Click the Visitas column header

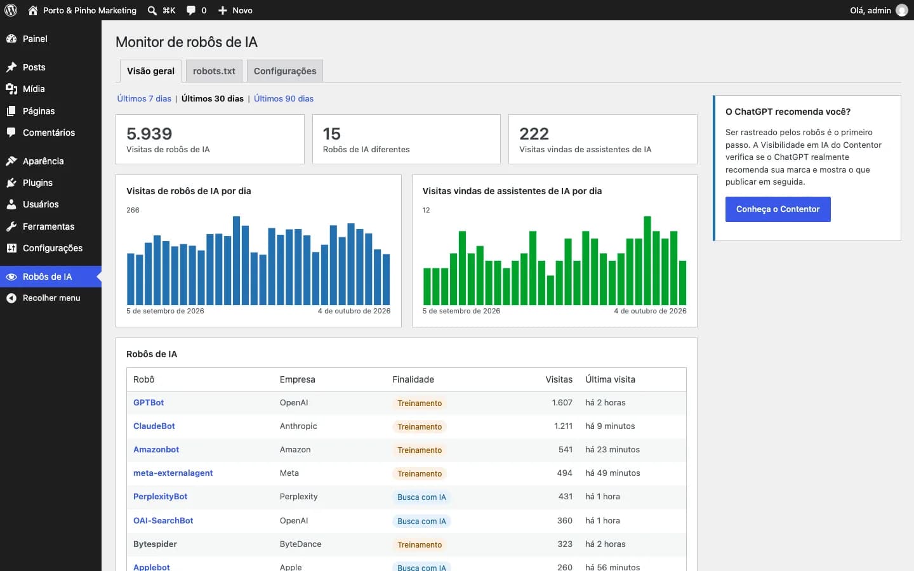pos(559,379)
